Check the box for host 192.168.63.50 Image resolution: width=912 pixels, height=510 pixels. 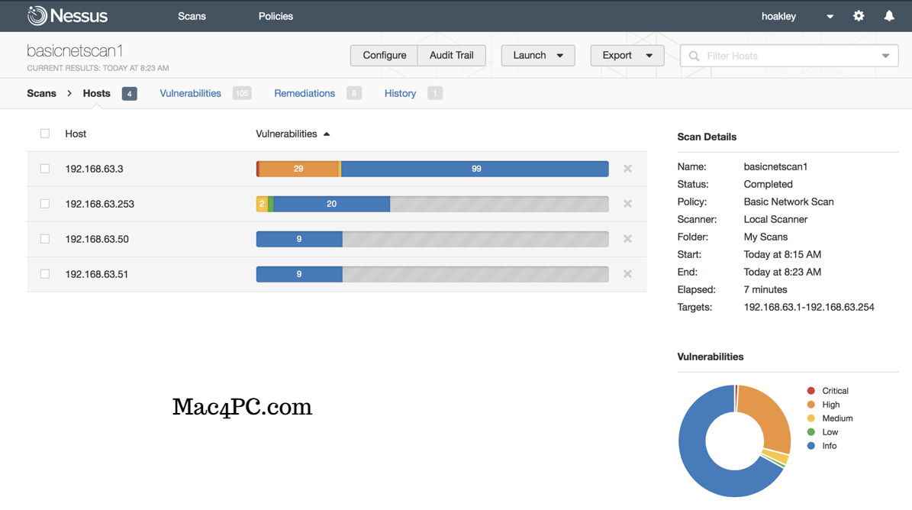[45, 239]
